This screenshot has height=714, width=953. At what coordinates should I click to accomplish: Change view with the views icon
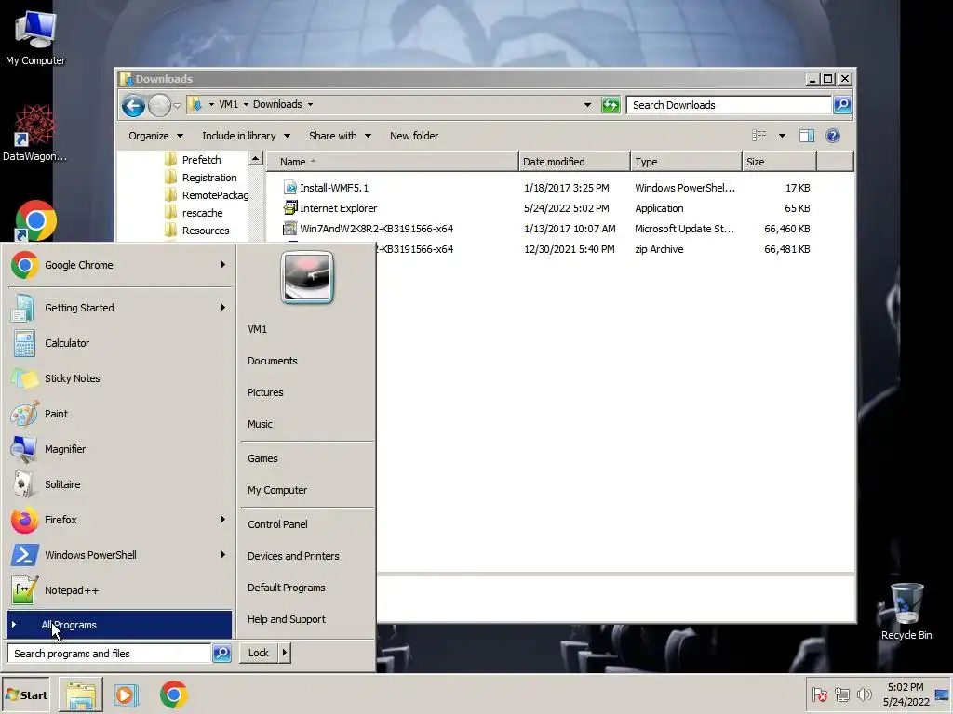coord(759,136)
